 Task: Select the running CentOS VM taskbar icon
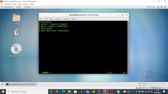tap(106, 92)
